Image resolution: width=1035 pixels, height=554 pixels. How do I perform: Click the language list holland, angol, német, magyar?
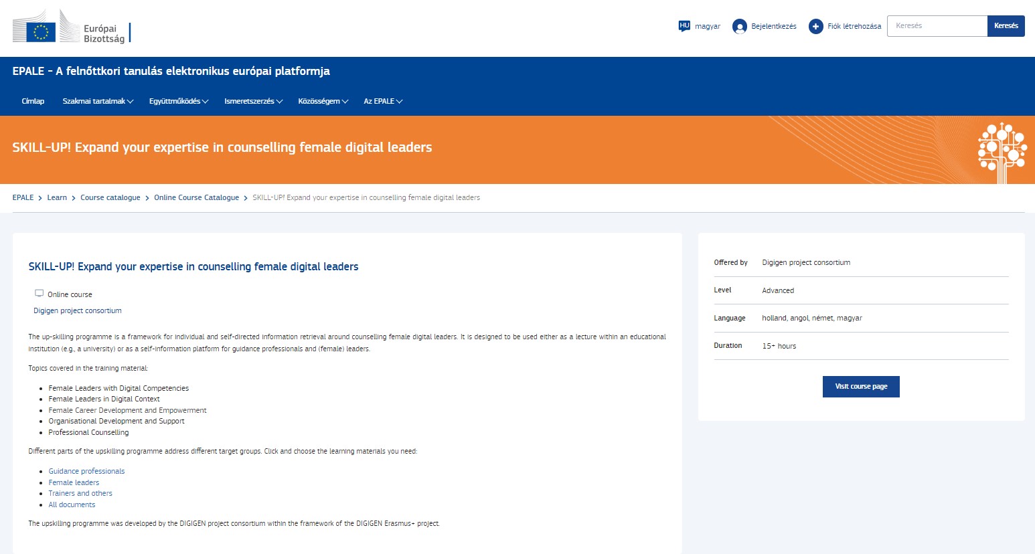[x=812, y=318]
